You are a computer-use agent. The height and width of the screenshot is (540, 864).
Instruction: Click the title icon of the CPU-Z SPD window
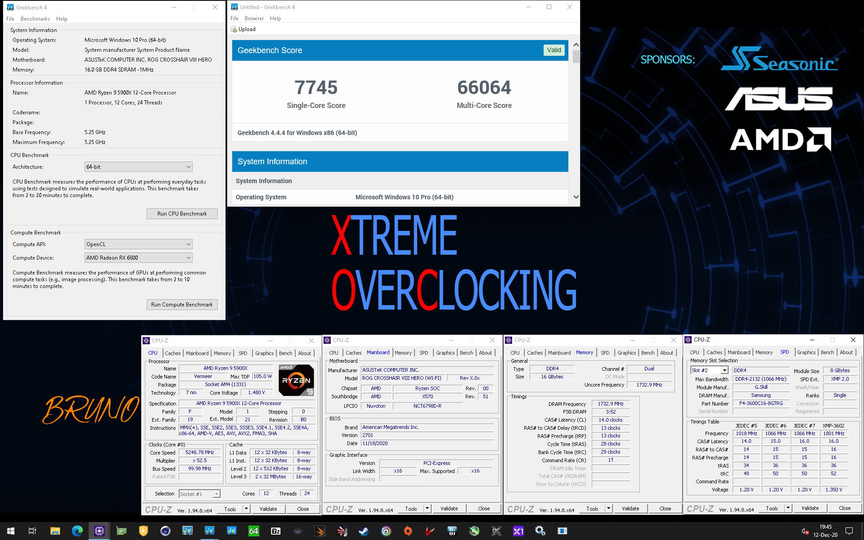(688, 340)
